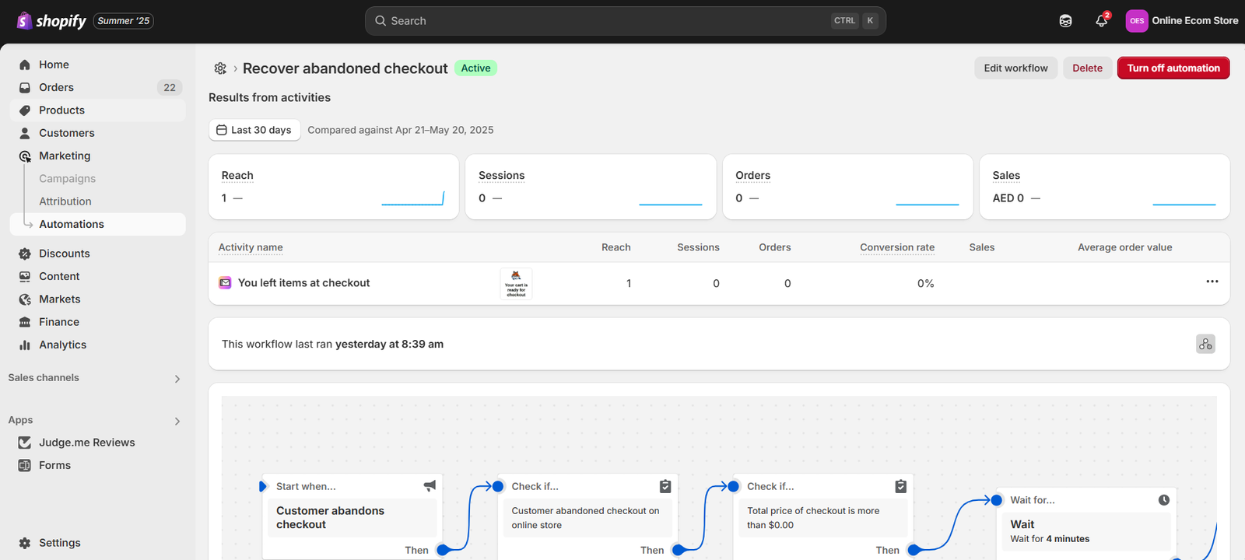Expand the Apps section

(x=177, y=422)
